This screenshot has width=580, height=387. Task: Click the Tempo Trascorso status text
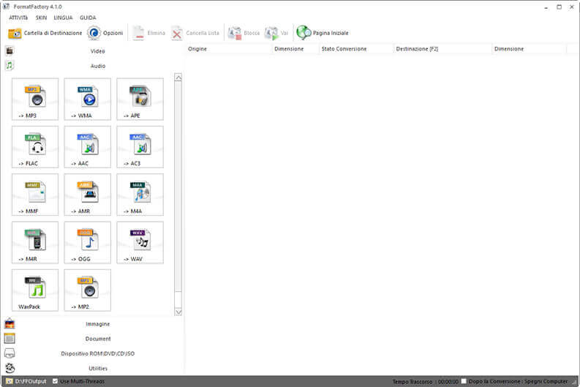coord(426,381)
